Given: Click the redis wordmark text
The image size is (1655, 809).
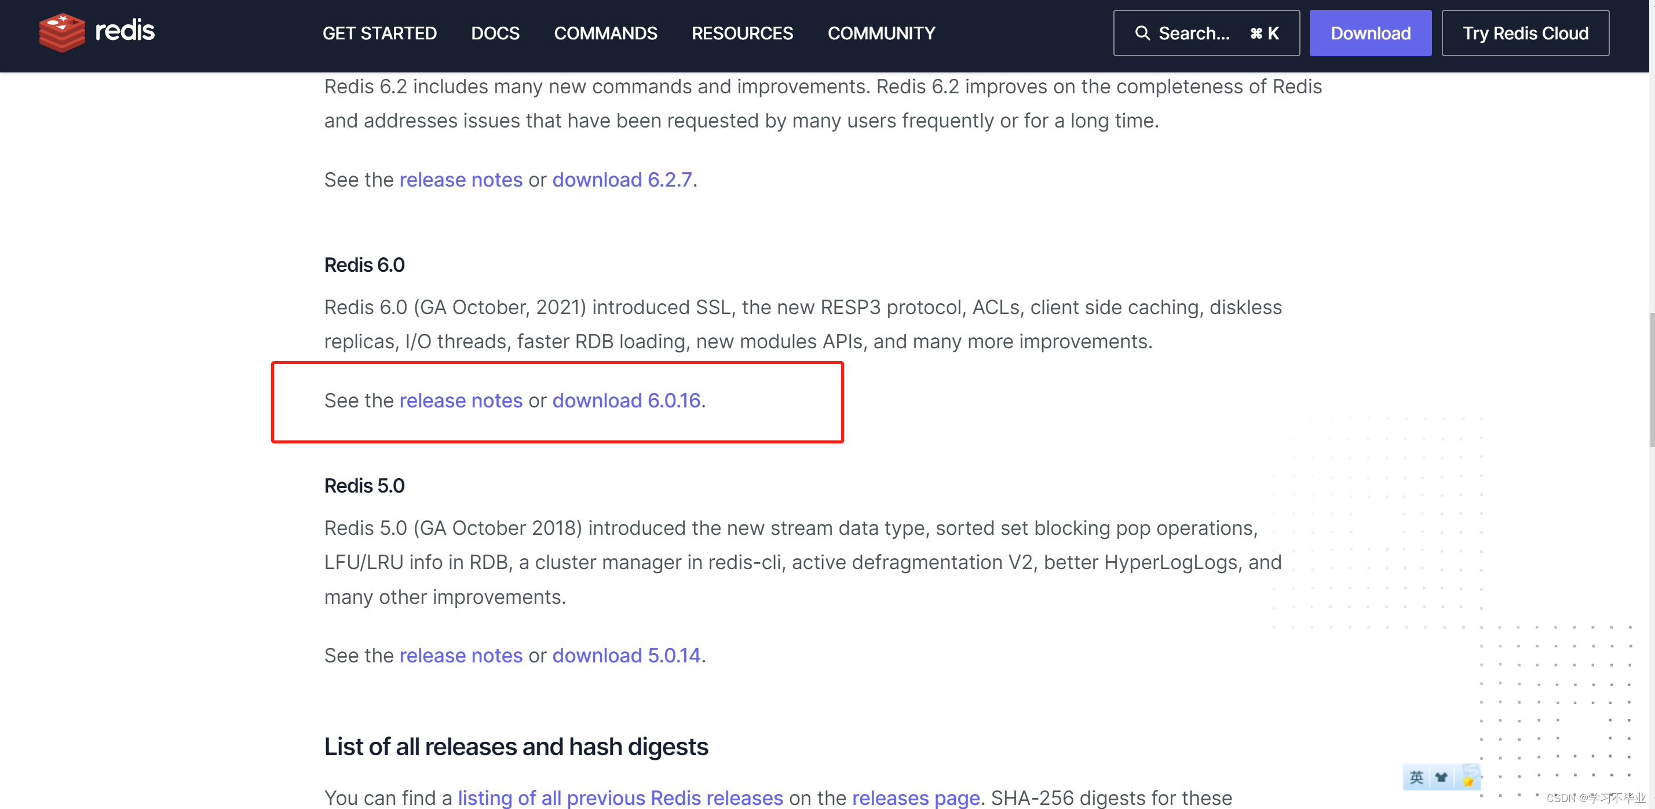Looking at the screenshot, I should [x=125, y=30].
